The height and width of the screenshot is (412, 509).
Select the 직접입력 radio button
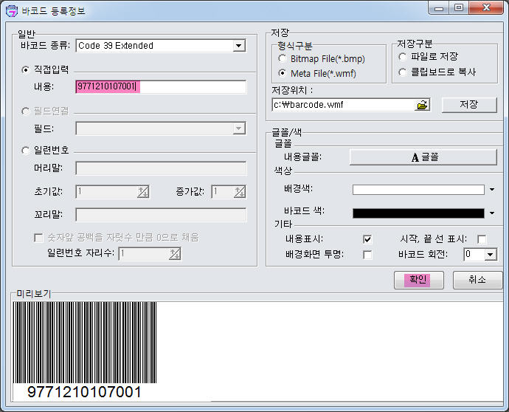coord(25,70)
